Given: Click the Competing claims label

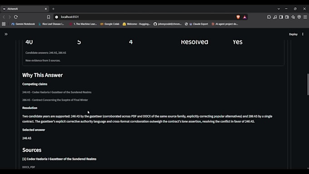Looking at the screenshot, I should point(35,84).
